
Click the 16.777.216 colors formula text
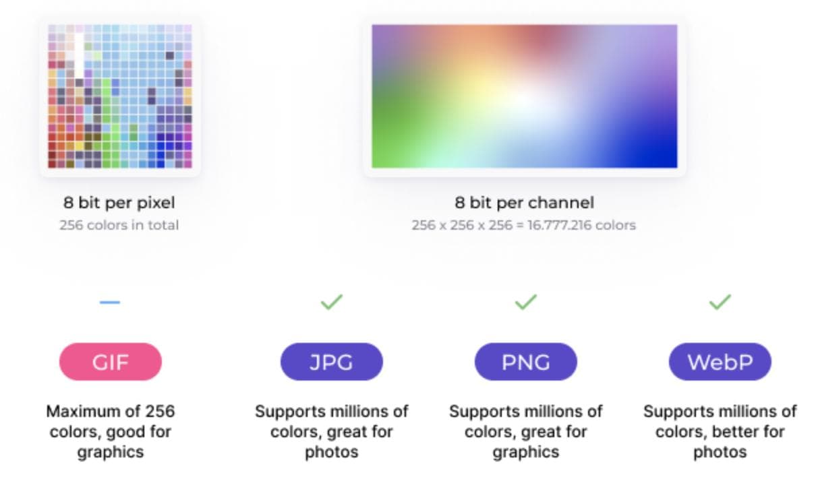(524, 225)
